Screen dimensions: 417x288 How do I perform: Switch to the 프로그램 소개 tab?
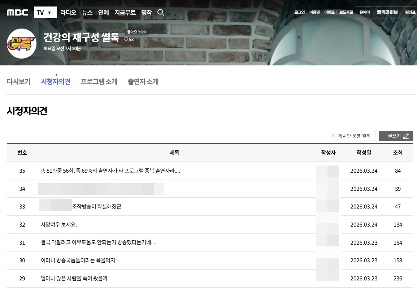pyautogui.click(x=99, y=82)
